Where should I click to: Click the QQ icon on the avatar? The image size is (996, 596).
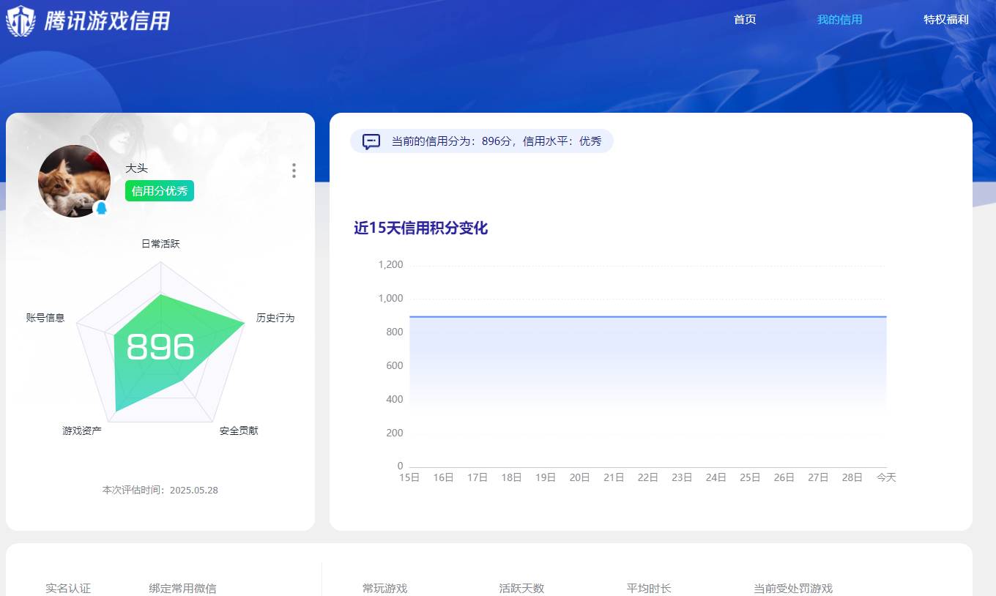(102, 208)
